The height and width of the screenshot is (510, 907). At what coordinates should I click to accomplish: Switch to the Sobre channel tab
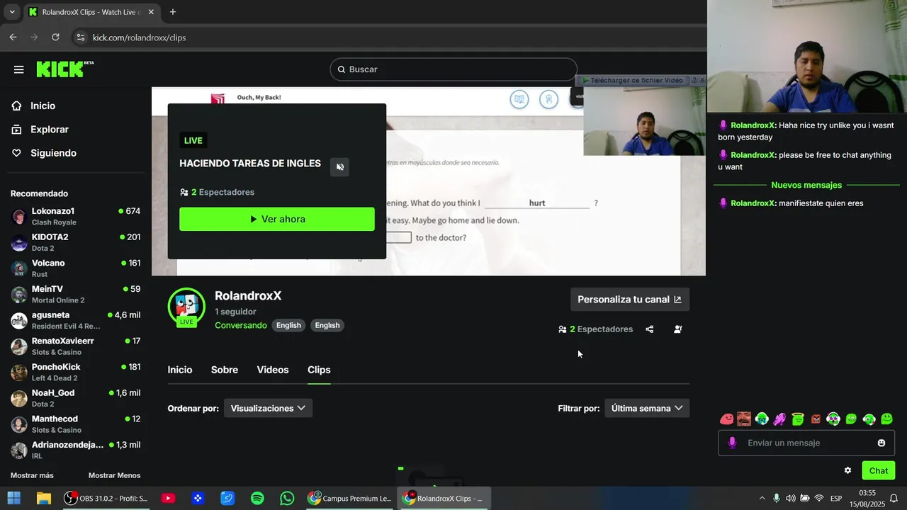coord(225,370)
